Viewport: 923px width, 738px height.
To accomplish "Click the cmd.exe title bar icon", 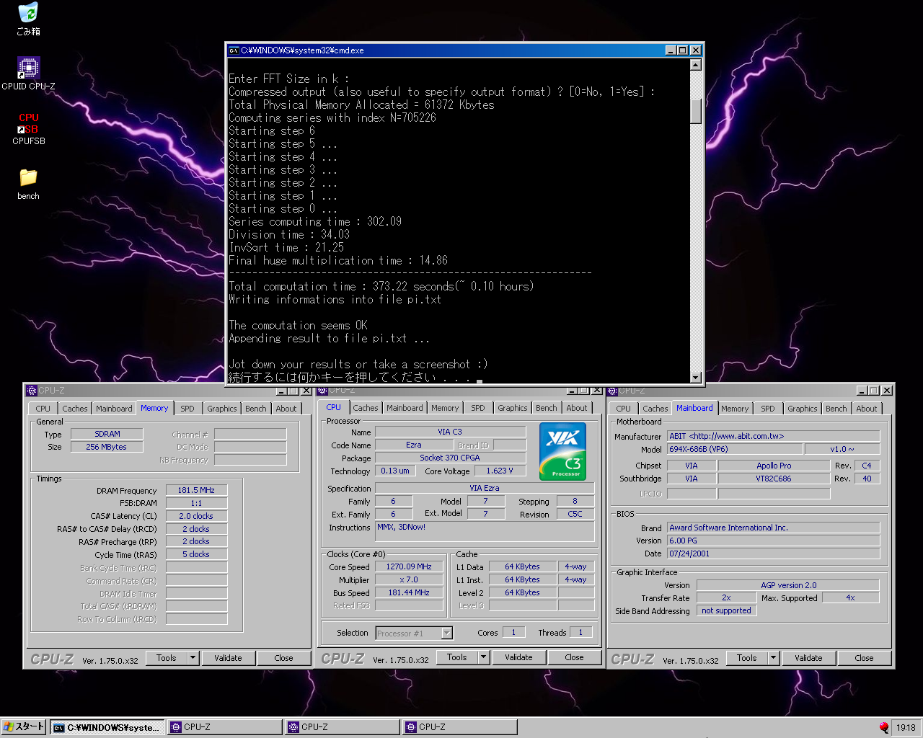I will [234, 50].
